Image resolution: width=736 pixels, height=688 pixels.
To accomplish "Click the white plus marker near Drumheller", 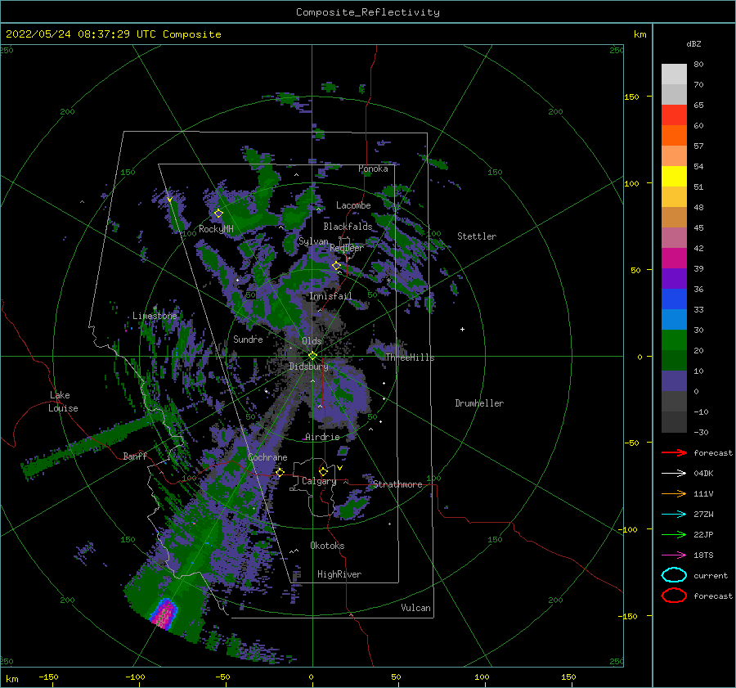I will (462, 329).
